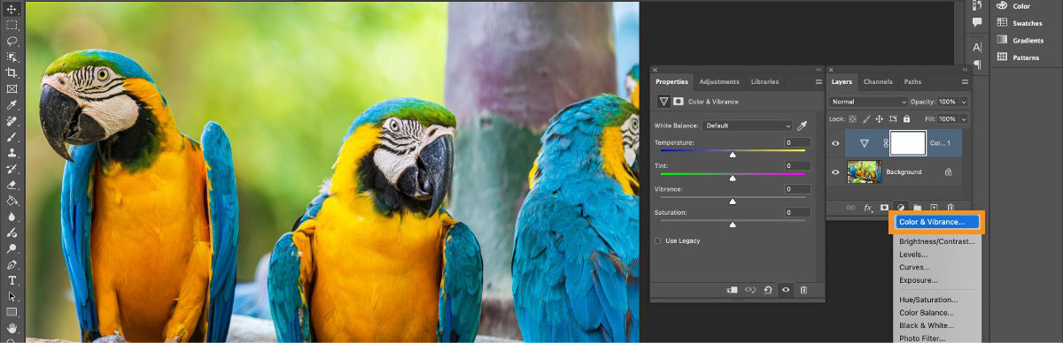Click the white balance eyedropper in Properties
This screenshot has width=1063, height=343.
(x=802, y=126)
